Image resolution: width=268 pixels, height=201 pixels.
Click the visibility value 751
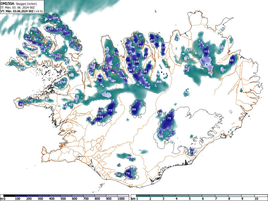(108, 95)
